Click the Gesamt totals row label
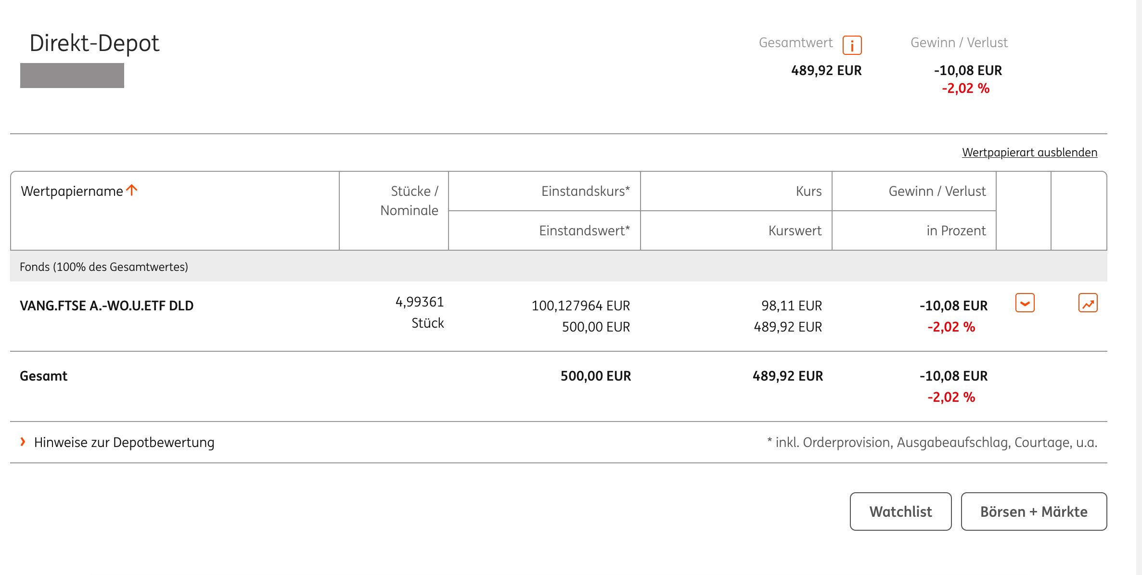This screenshot has height=575, width=1142. [43, 376]
